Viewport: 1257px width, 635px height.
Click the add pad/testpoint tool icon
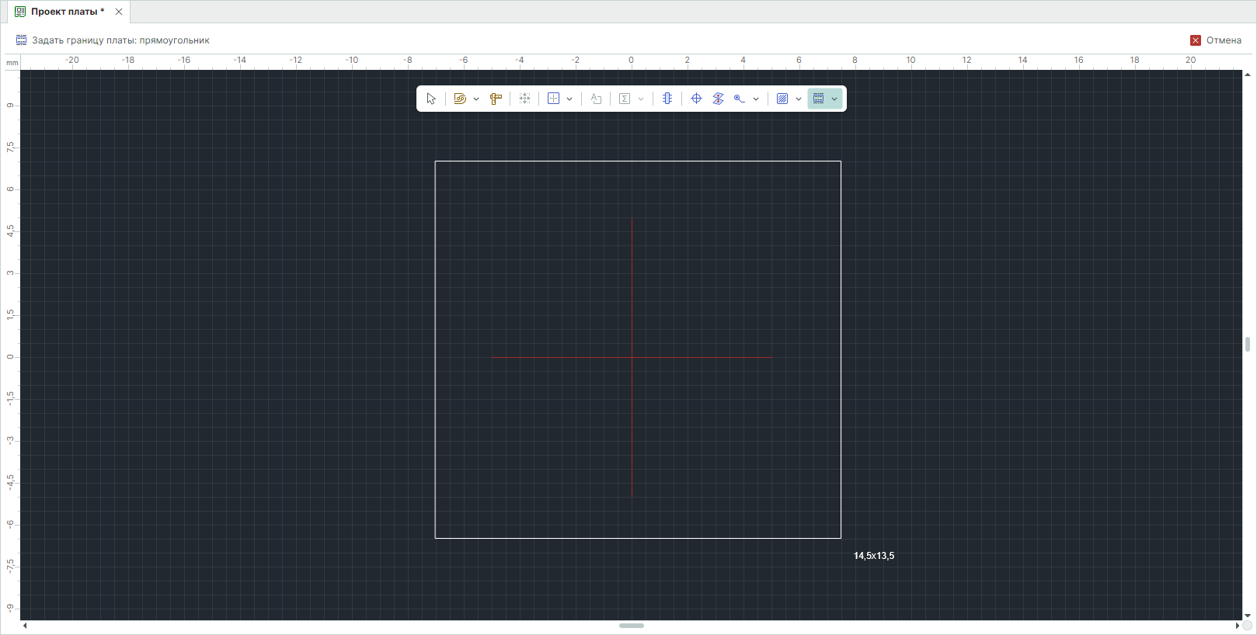[x=740, y=99]
